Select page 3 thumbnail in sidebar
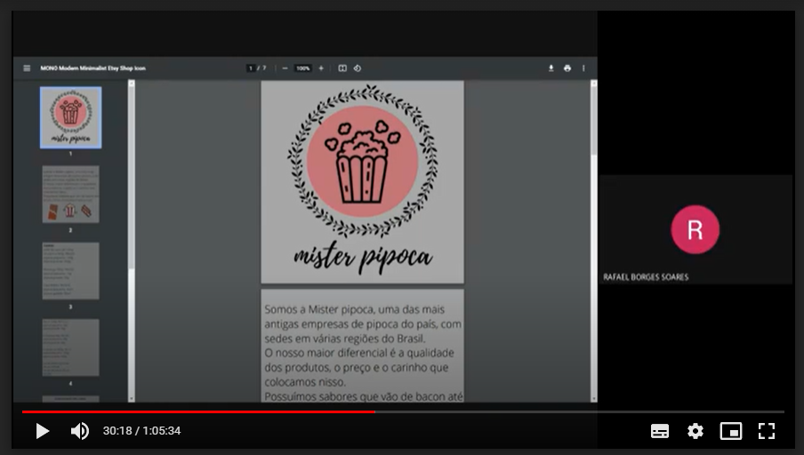 [x=70, y=270]
